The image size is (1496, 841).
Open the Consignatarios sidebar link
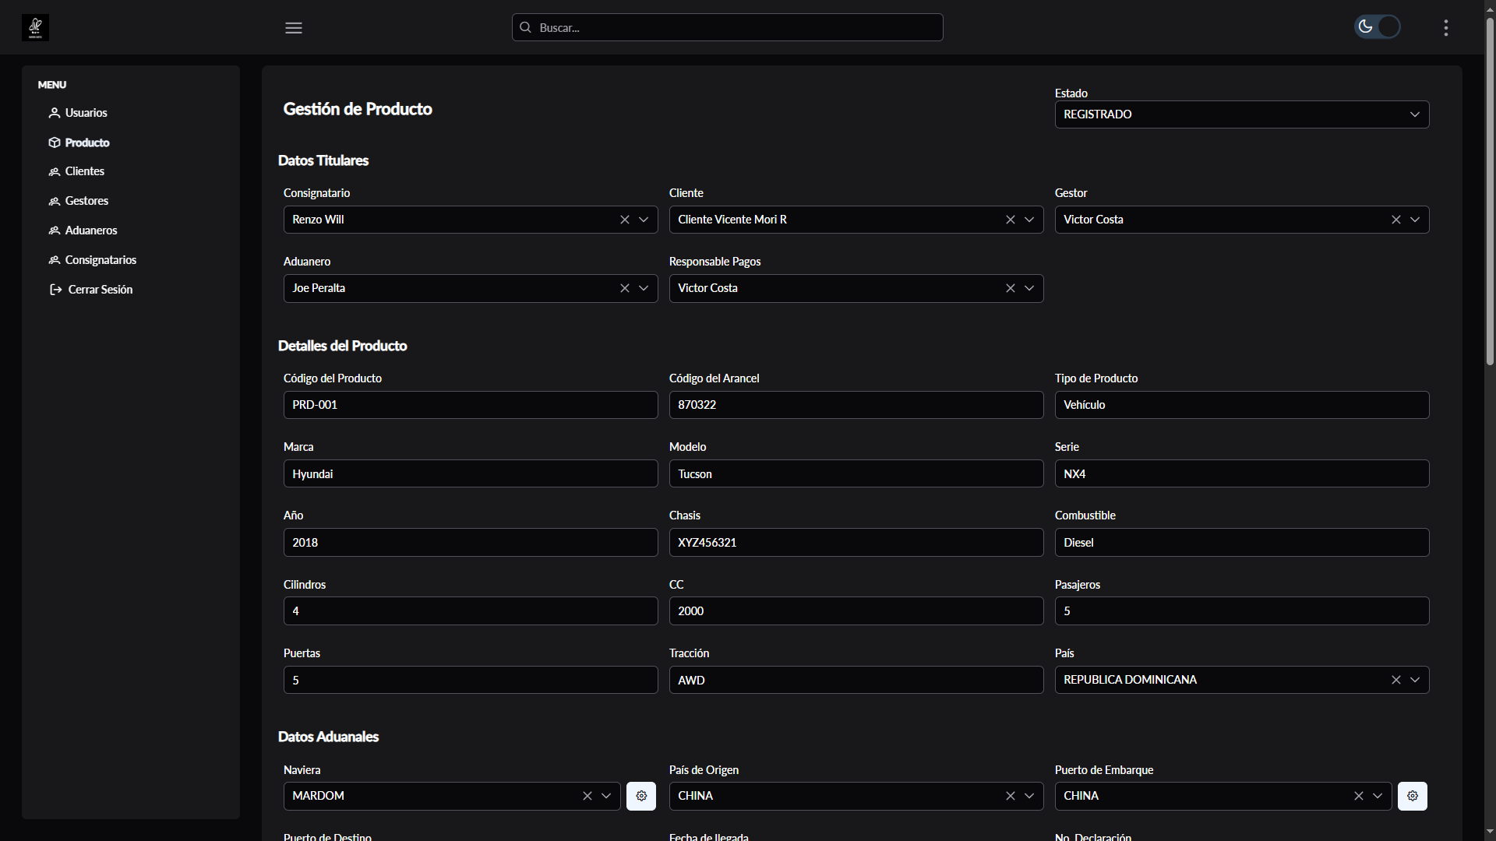[101, 260]
